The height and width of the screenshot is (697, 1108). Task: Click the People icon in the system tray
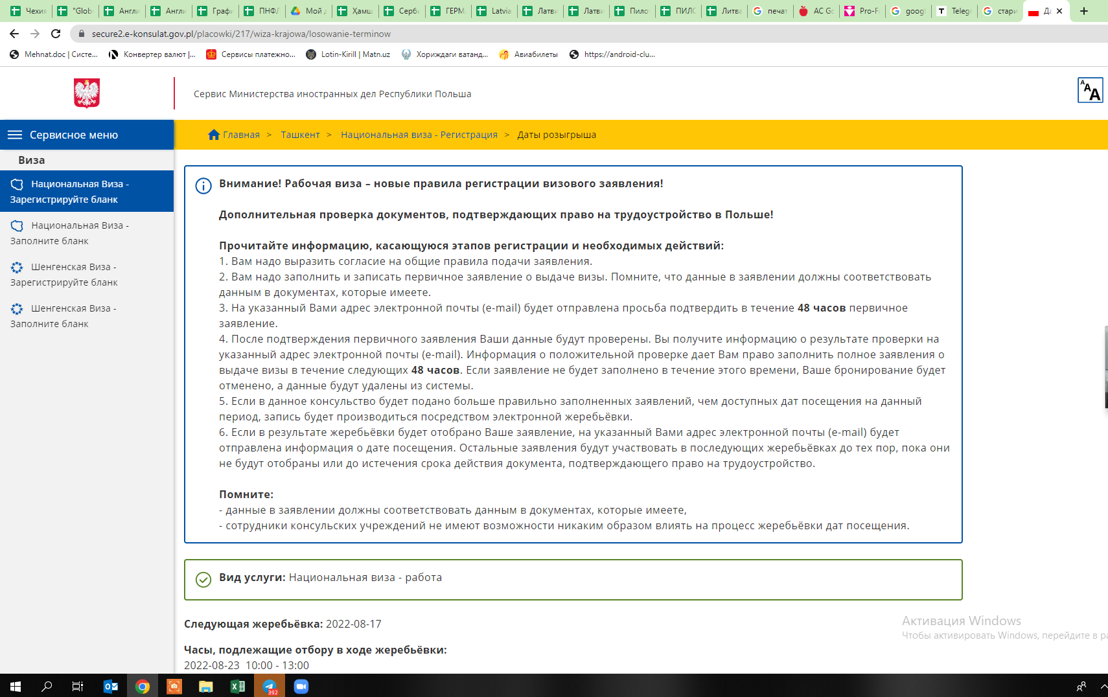pos(1081,686)
